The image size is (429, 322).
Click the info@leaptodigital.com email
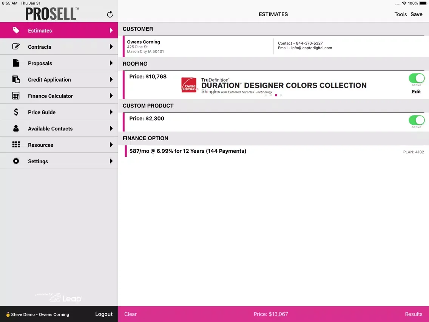311,48
